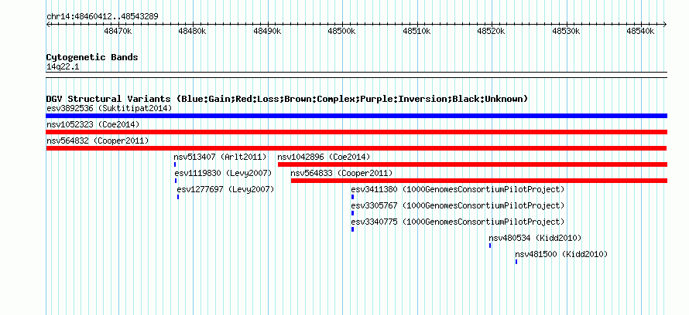
Task: Click the nsv481500 (Kidd2010) label
Action: click(x=561, y=254)
